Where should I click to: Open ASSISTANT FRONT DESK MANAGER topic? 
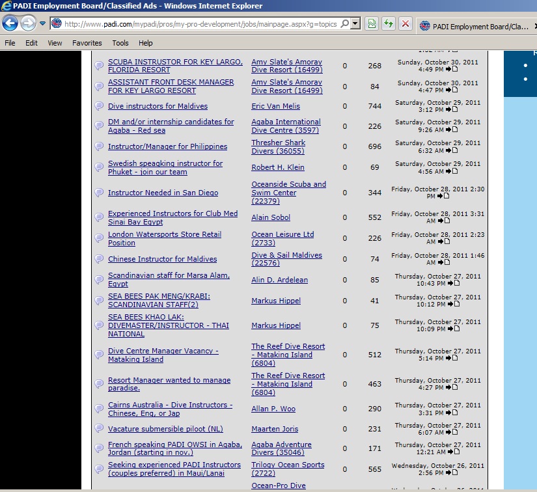(x=171, y=87)
